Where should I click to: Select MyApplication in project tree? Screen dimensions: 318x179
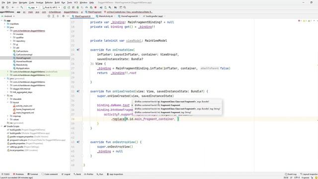[x=23, y=69]
